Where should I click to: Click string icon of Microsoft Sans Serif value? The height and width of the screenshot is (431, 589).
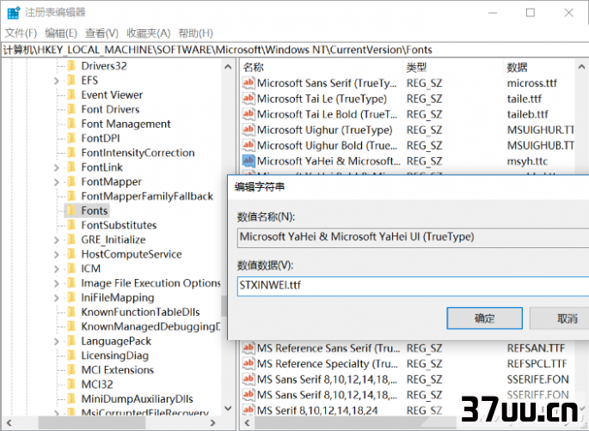248,83
